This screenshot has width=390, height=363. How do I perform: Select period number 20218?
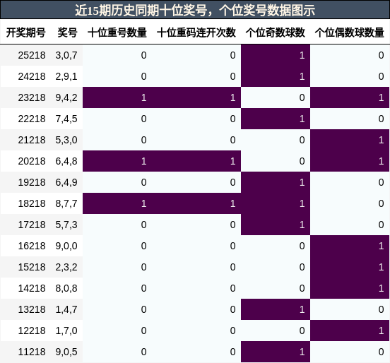(x=32, y=161)
